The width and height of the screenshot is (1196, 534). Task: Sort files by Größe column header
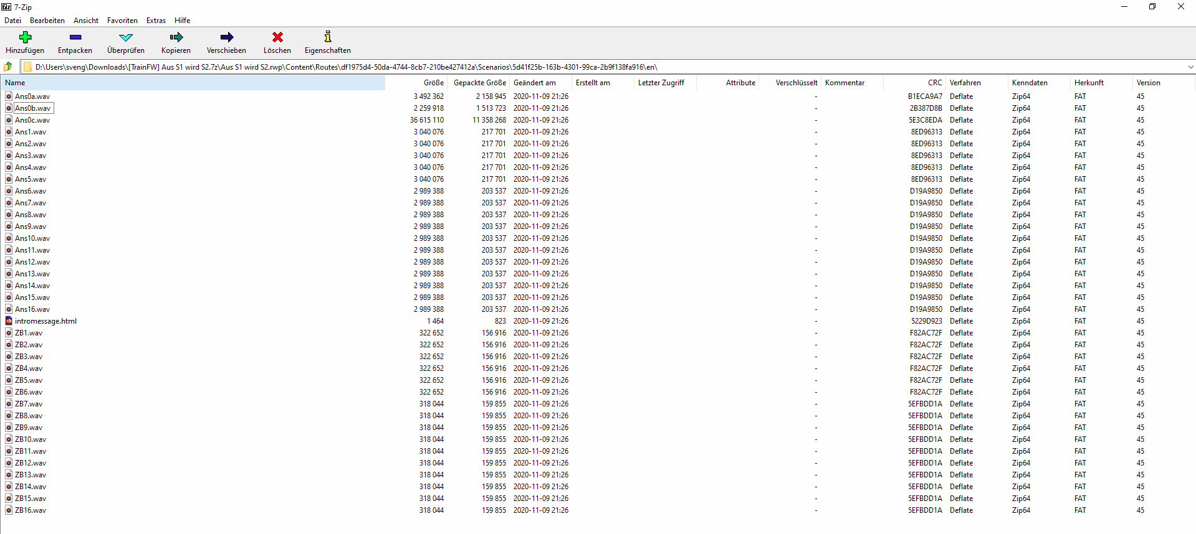[433, 83]
